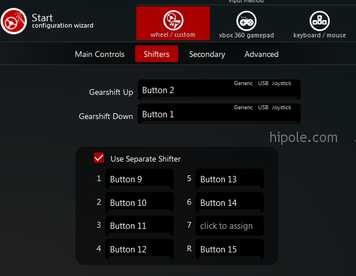This screenshot has width=356, height=276.
Task: Change gear 4 binding Button 12
Action: [139, 249]
